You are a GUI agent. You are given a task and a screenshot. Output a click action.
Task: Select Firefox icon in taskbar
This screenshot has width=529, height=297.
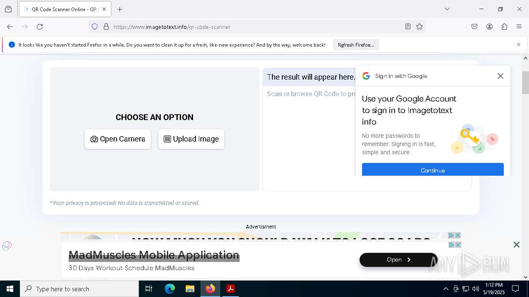[x=210, y=289]
